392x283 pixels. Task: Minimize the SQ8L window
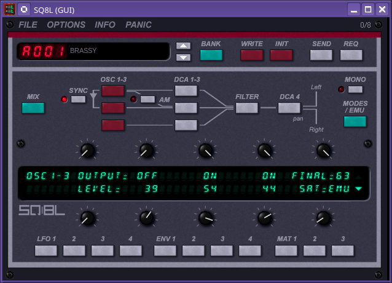coord(354,9)
